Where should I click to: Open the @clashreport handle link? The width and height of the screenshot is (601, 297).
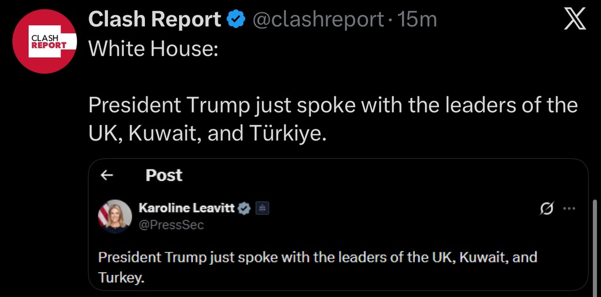click(318, 20)
